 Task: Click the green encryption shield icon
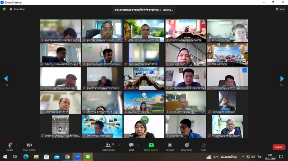pos(4,9)
